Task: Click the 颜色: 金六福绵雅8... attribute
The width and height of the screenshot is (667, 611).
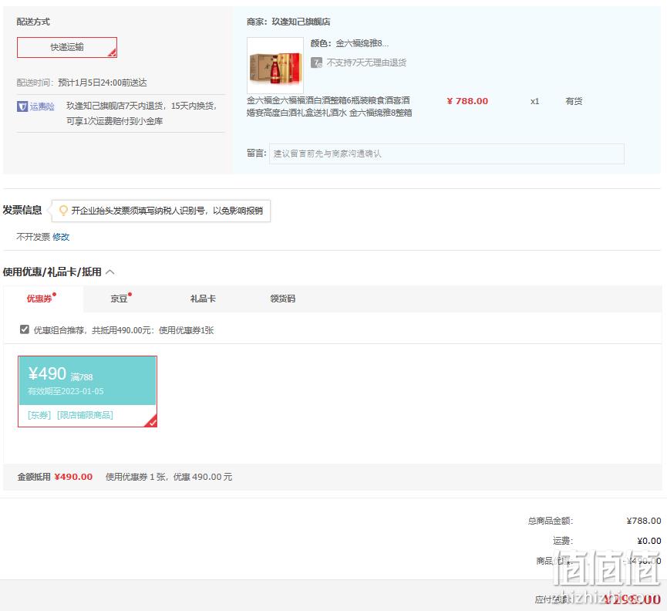Action: [x=349, y=43]
